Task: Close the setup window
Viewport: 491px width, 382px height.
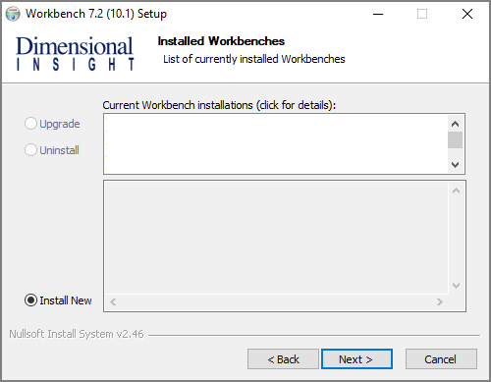Action: click(467, 14)
